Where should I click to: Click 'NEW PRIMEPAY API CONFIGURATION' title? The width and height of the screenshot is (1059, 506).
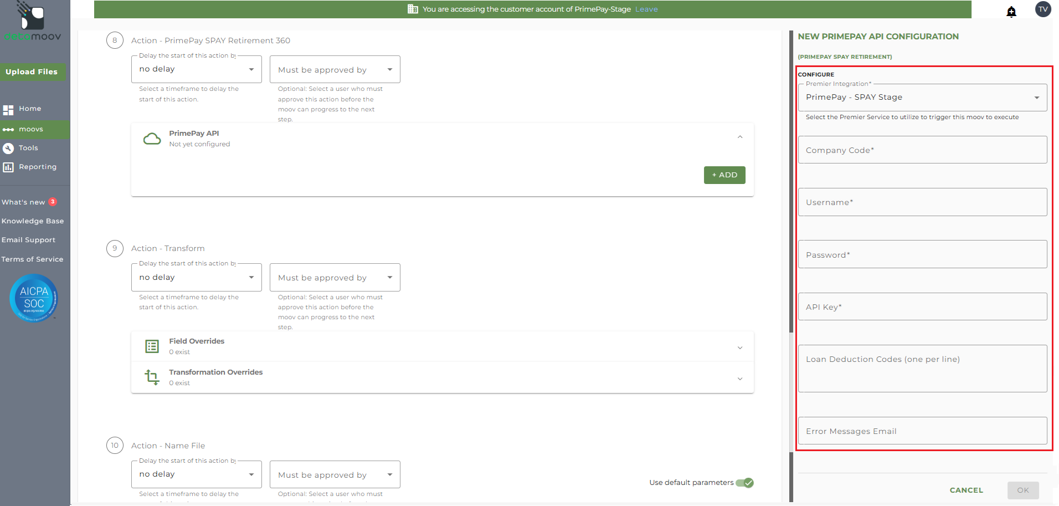pyautogui.click(x=878, y=37)
